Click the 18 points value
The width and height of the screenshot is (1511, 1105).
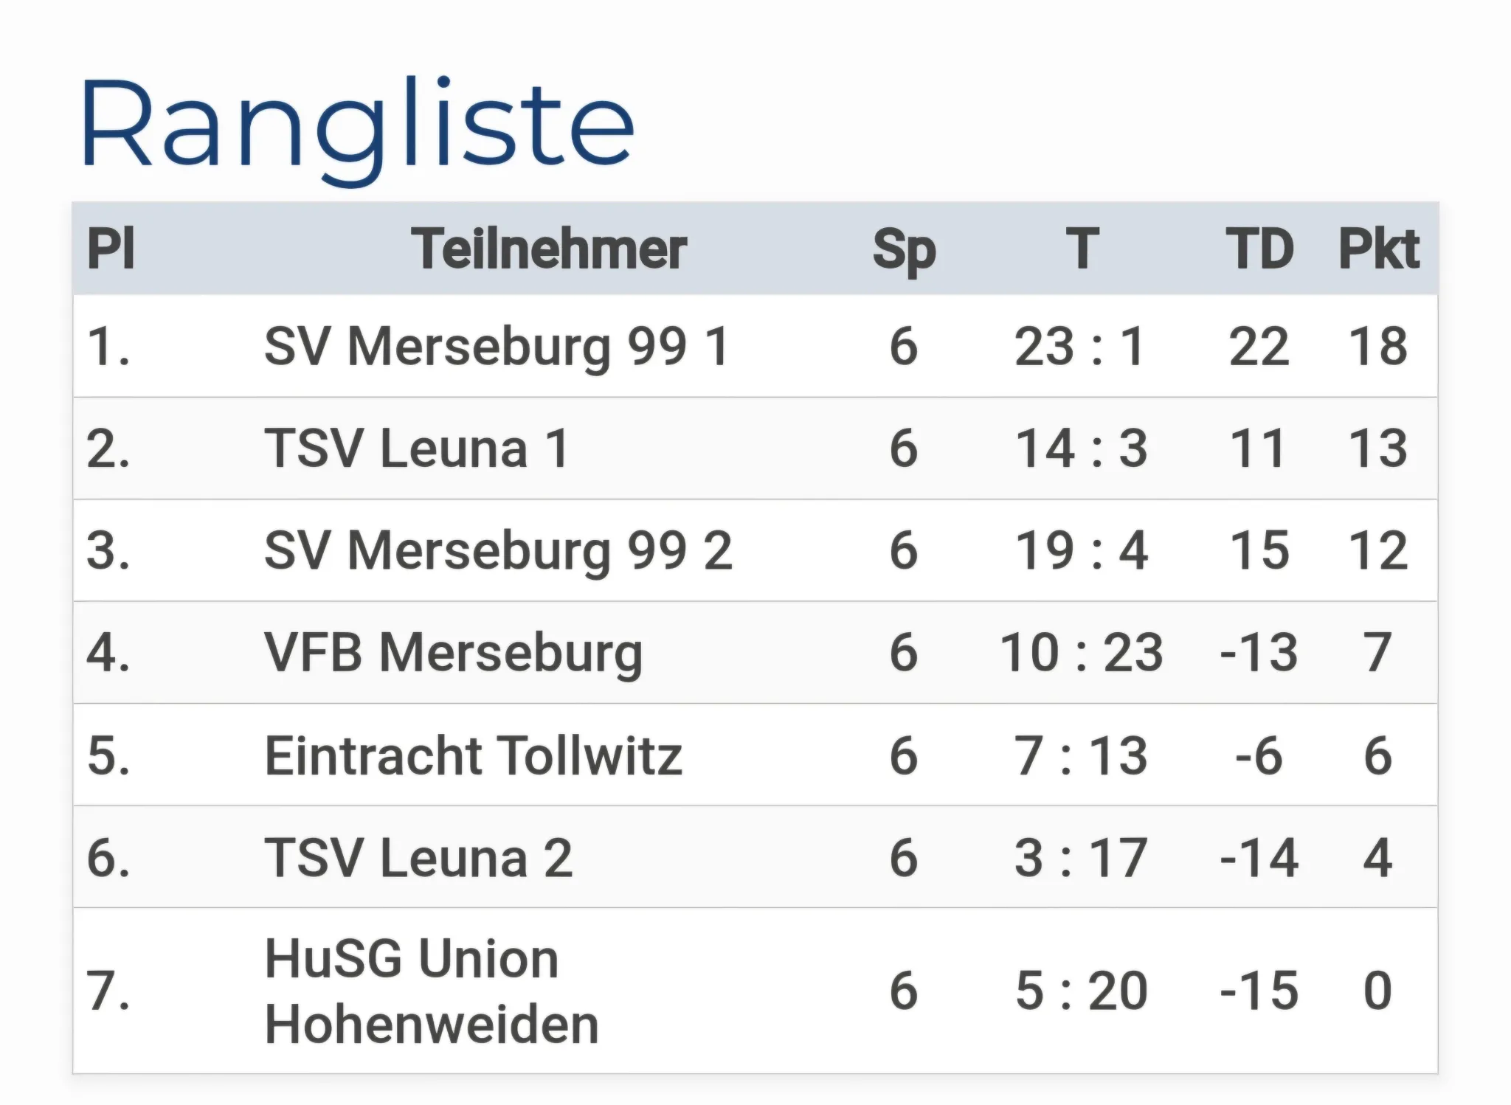click(1377, 346)
